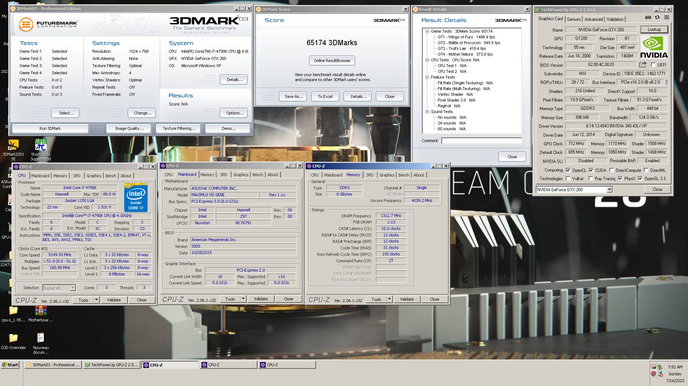Click the 3DMark Score window title icon
688x386 pixels.
click(258, 9)
